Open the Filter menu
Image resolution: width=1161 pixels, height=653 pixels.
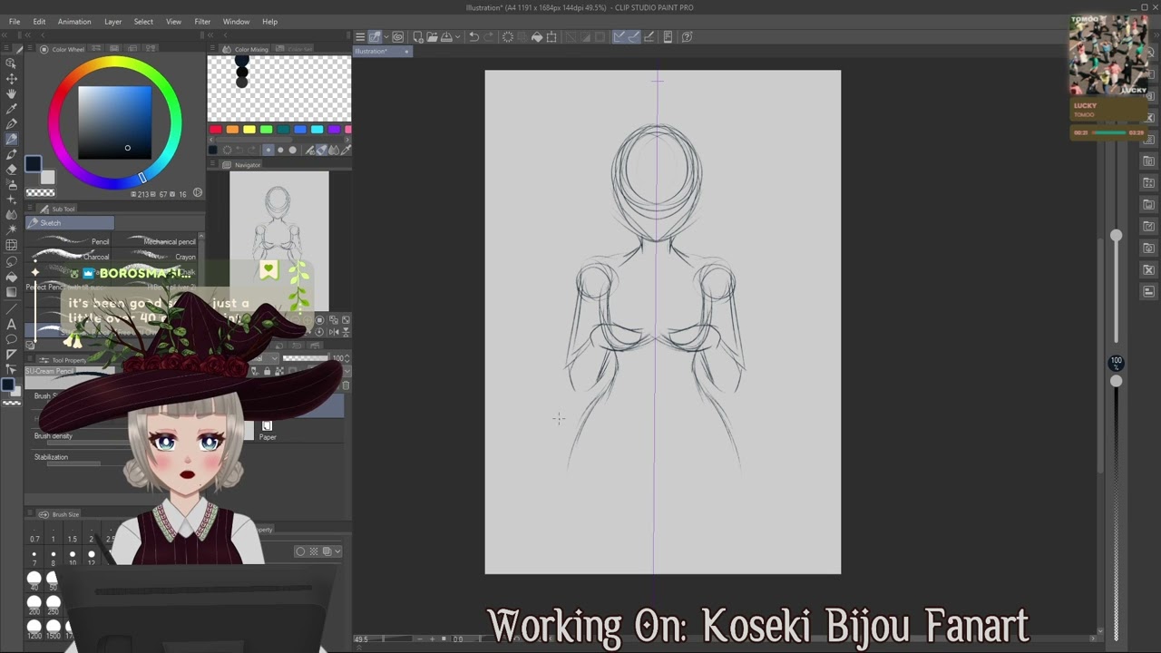coord(202,22)
